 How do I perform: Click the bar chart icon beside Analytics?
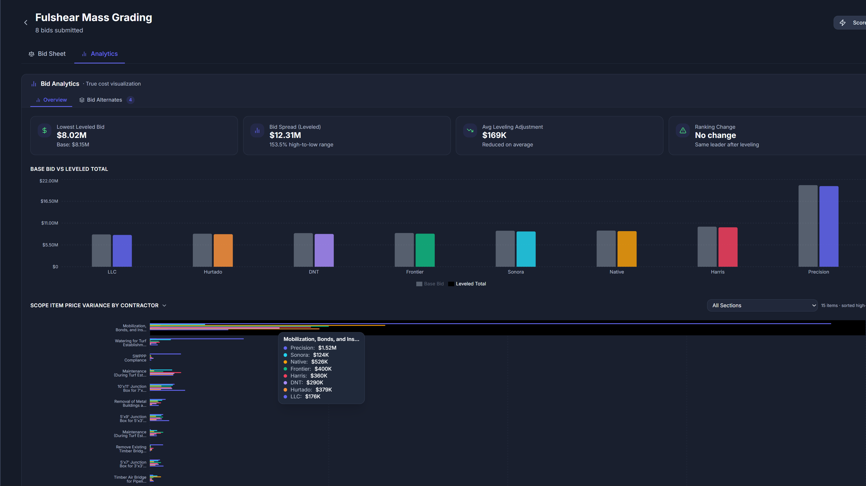click(84, 54)
